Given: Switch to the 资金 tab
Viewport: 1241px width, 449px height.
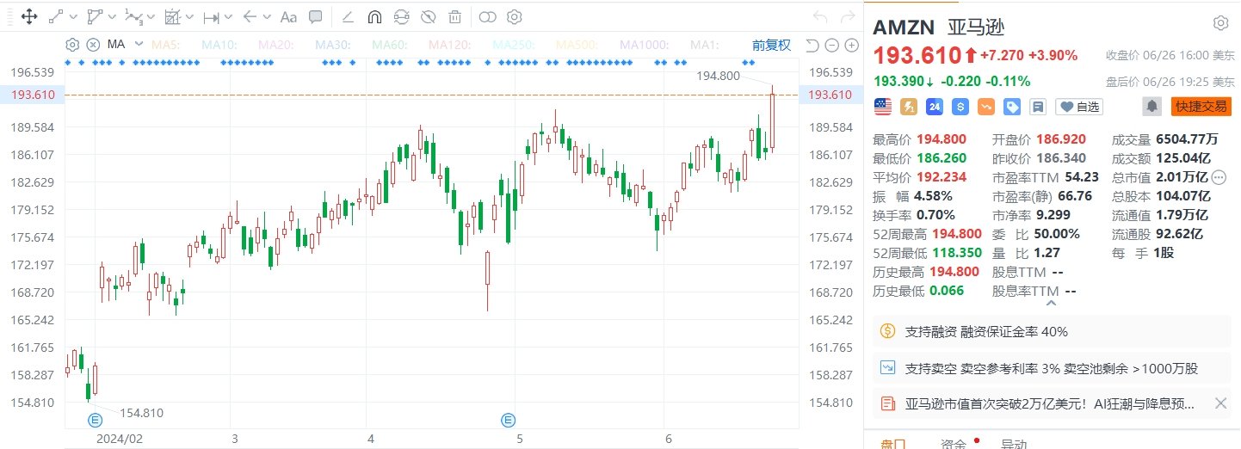Looking at the screenshot, I should pyautogui.click(x=953, y=444).
